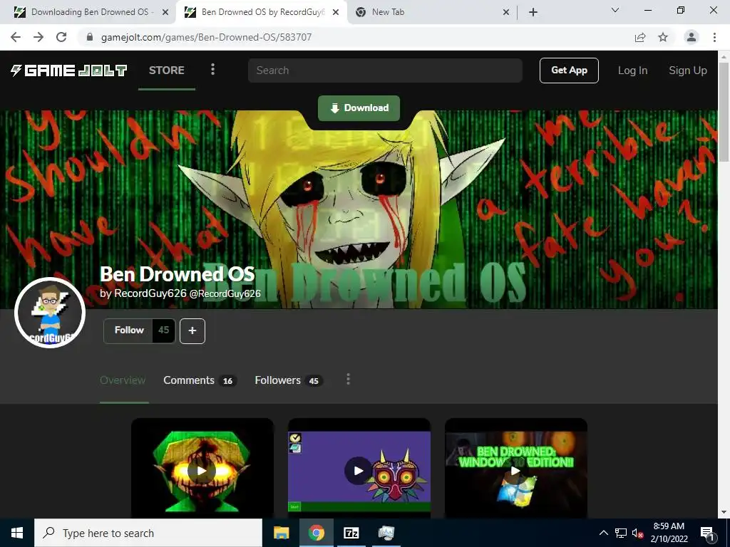
Task: Open File Explorer from taskbar
Action: coord(281,533)
